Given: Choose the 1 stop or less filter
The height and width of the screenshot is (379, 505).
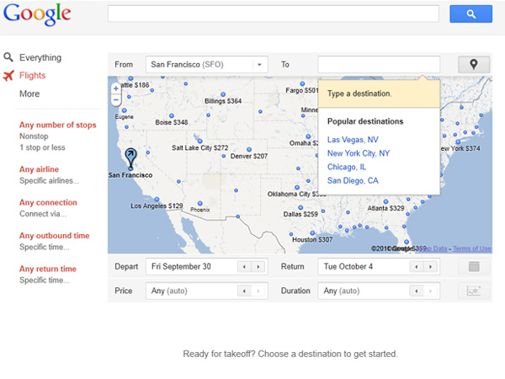Looking at the screenshot, I should coord(42,147).
